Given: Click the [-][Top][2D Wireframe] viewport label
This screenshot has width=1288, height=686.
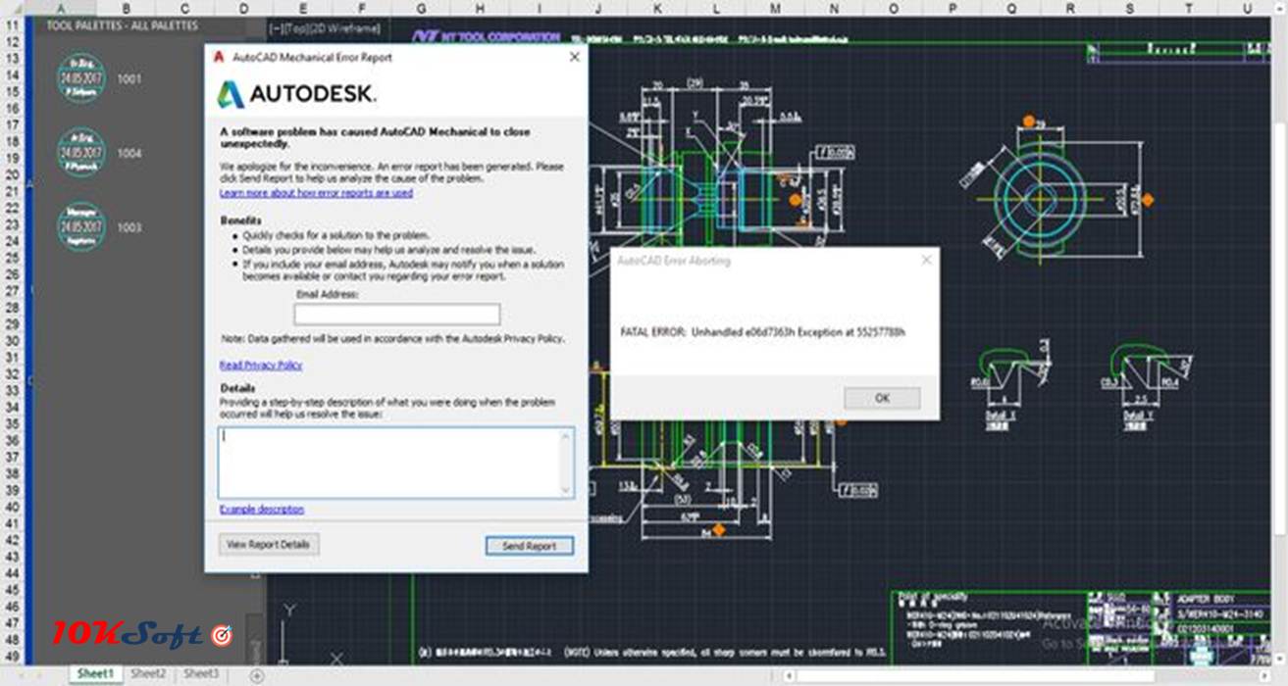Looking at the screenshot, I should tap(325, 27).
